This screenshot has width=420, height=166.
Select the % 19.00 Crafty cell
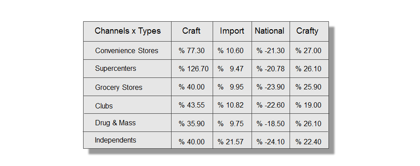tap(309, 105)
